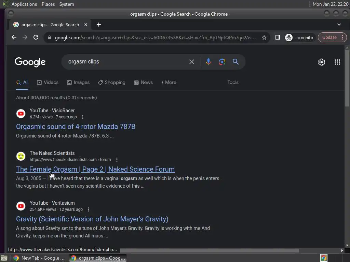This screenshot has height=262, width=350.
Task: Reload the current page
Action: pyautogui.click(x=36, y=38)
